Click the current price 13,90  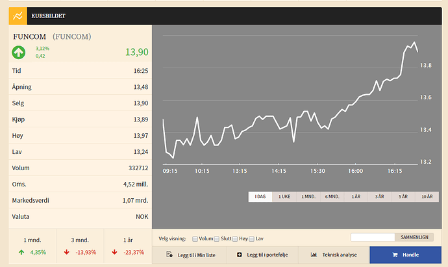point(137,52)
